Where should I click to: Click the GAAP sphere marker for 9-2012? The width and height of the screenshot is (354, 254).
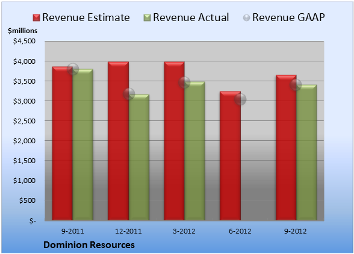tap(296, 85)
